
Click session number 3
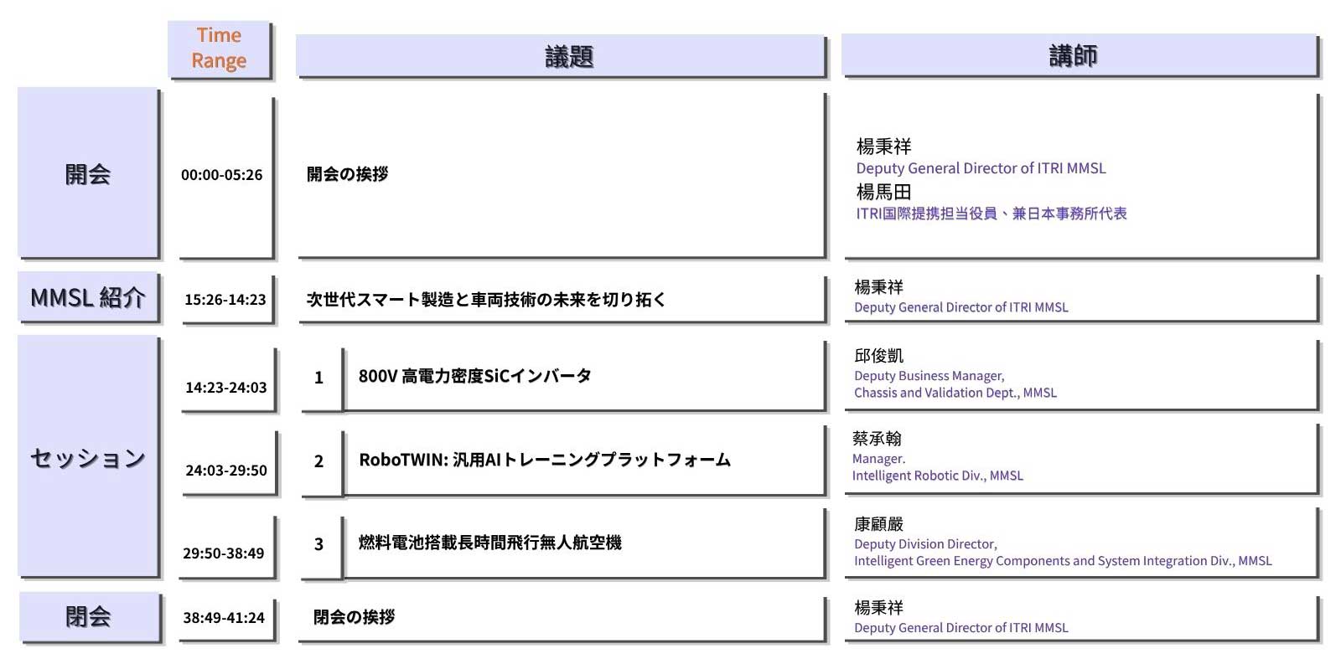[318, 544]
